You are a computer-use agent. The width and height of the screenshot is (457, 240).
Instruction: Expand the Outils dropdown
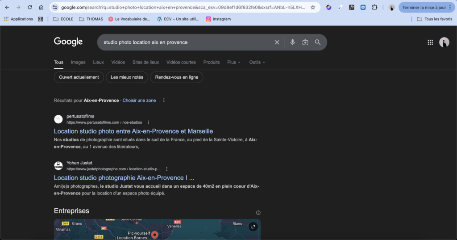(x=257, y=62)
